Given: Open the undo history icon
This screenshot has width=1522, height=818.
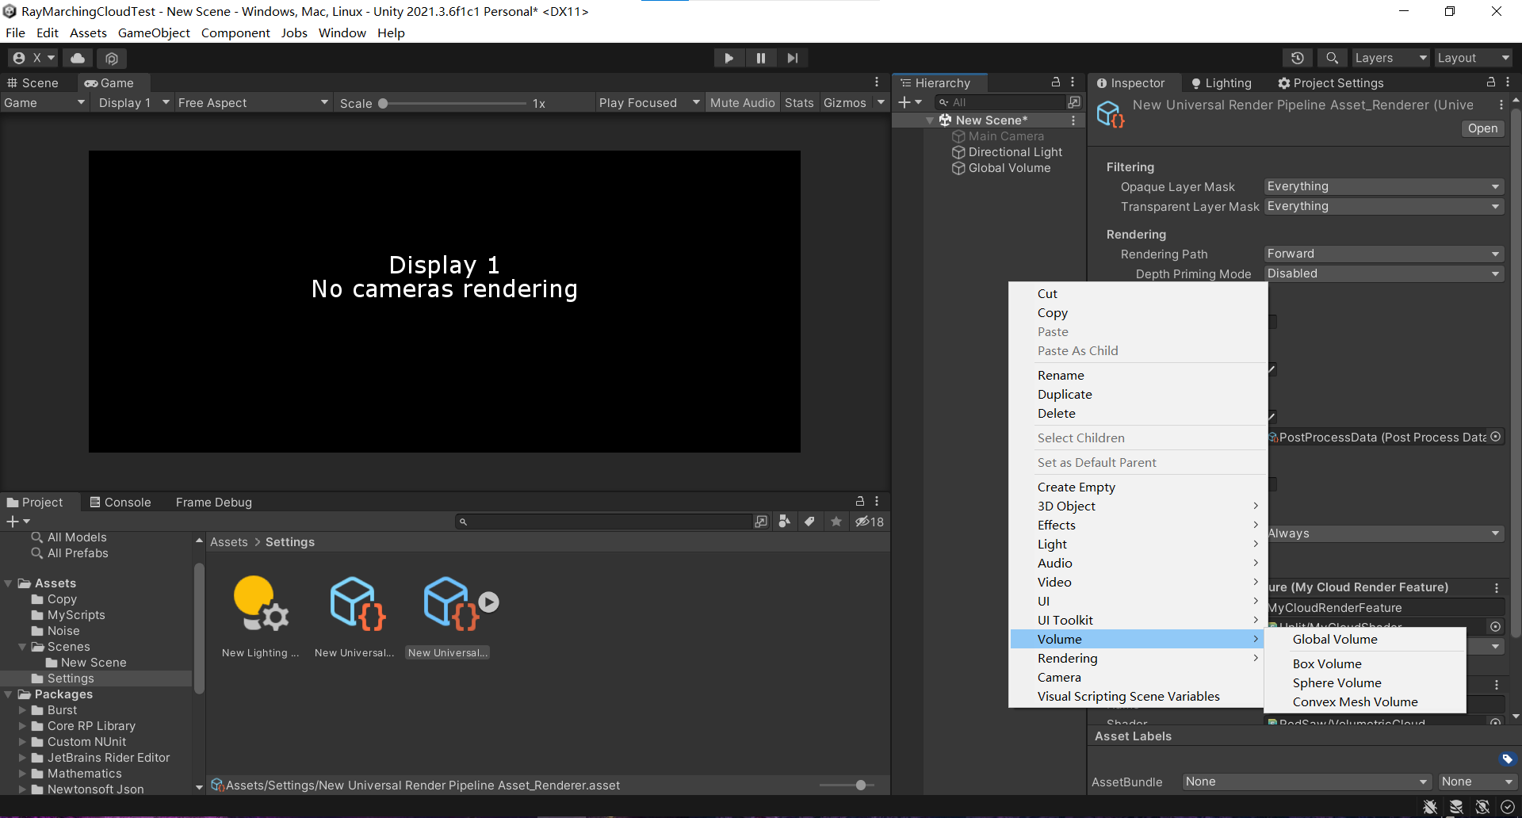Looking at the screenshot, I should [x=1297, y=58].
